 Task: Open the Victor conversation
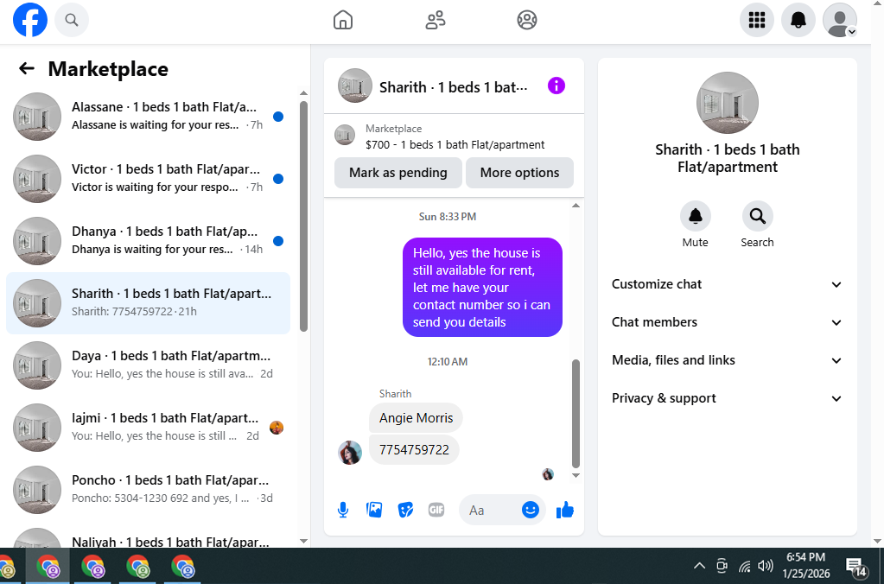point(149,179)
